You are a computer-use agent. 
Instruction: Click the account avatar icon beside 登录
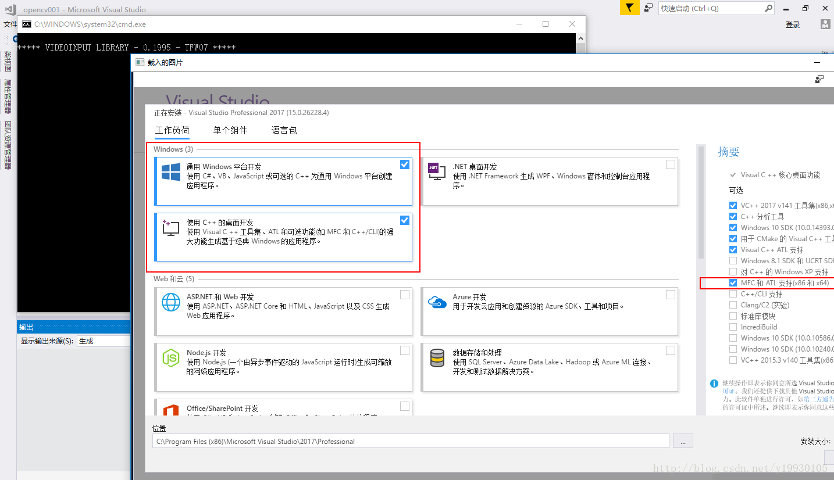(x=825, y=24)
